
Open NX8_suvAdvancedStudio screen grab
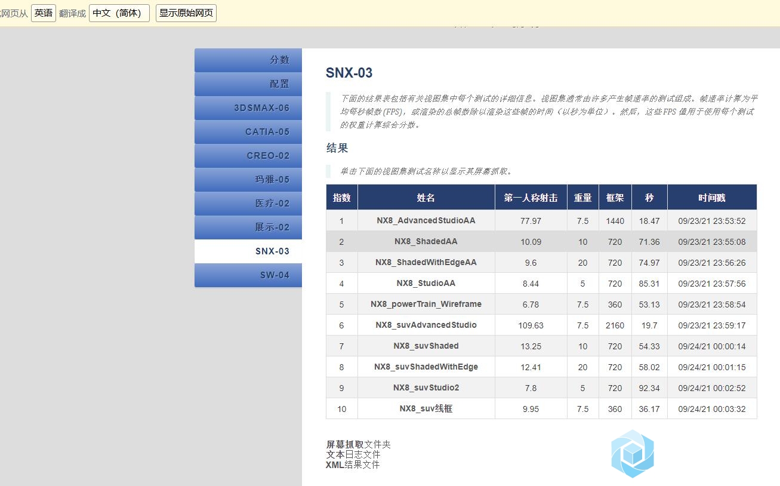pos(426,325)
